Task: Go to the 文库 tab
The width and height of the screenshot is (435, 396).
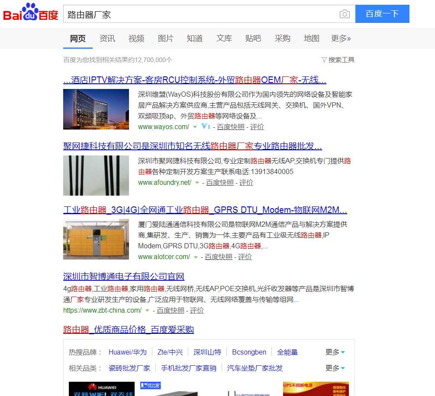Action: click(224, 38)
